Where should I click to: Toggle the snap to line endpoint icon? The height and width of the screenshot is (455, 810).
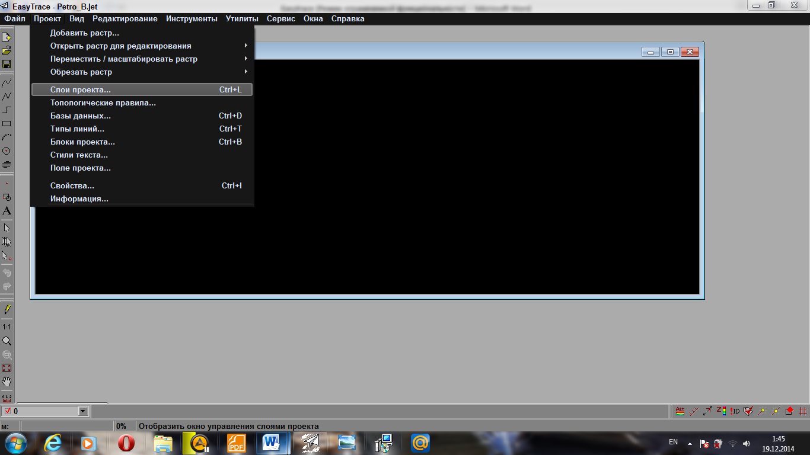pyautogui.click(x=762, y=411)
